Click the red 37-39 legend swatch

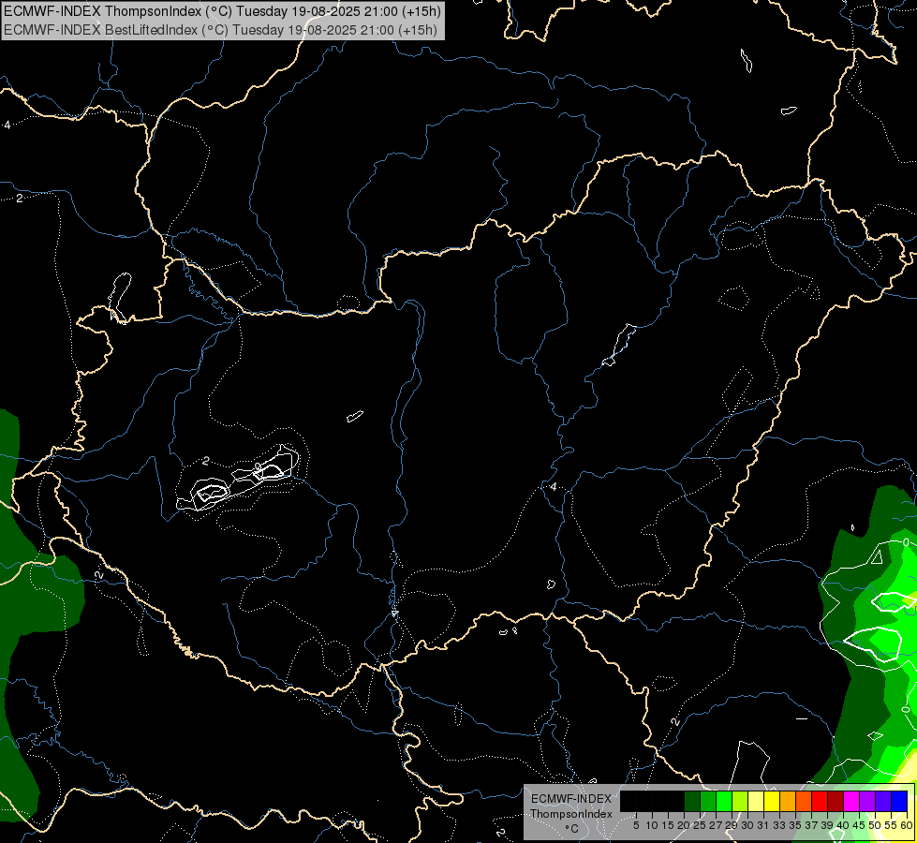click(820, 801)
